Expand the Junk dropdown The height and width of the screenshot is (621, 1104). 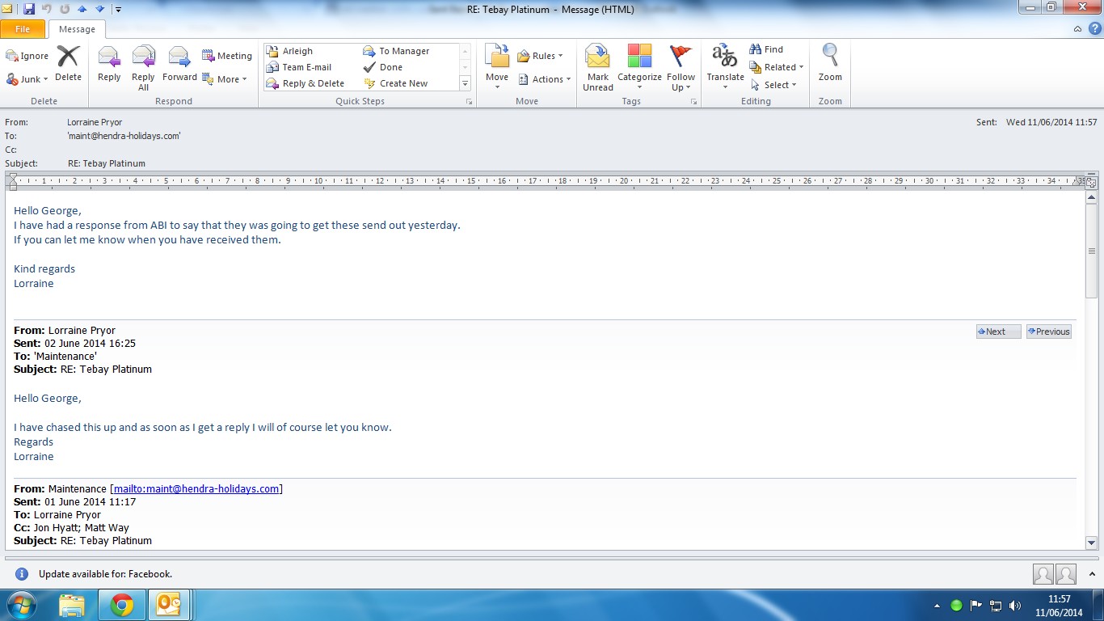(28, 79)
